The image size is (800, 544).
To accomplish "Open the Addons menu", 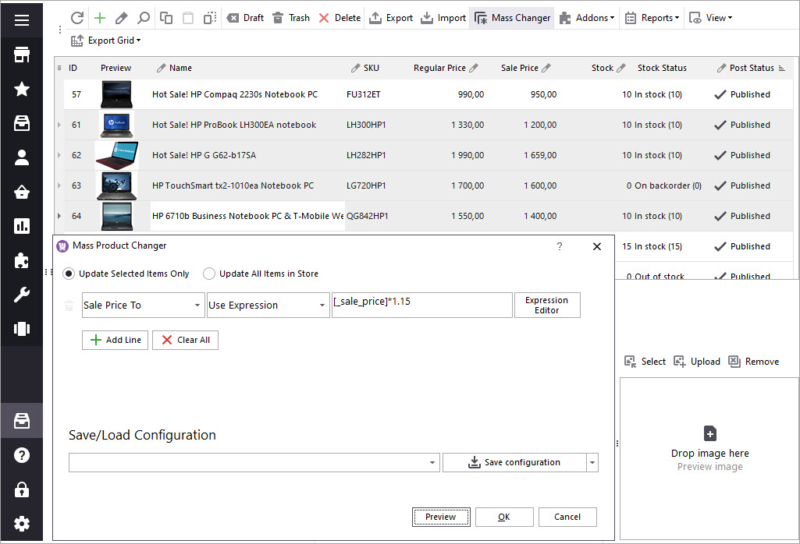I will pos(587,18).
